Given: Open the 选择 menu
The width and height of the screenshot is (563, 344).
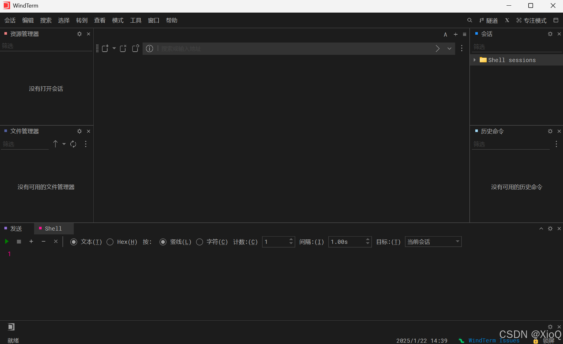Looking at the screenshot, I should (64, 20).
